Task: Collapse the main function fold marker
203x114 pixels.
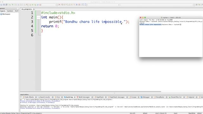Action: (38, 17)
